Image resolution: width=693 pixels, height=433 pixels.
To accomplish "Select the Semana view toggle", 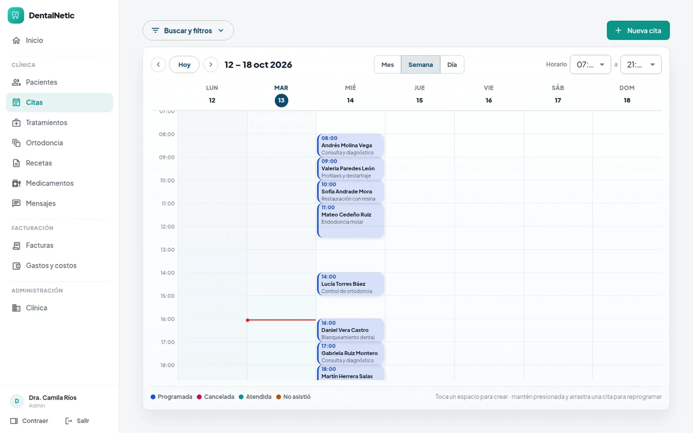I will [420, 65].
